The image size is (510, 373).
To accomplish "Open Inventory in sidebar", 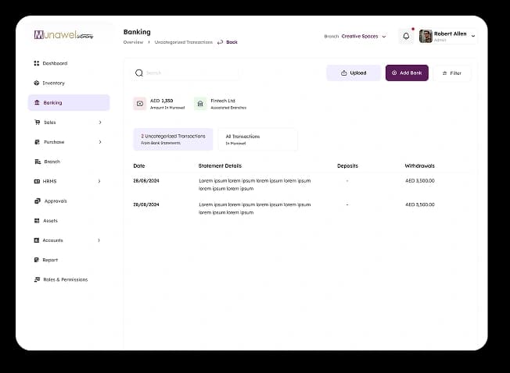I will coord(69,83).
